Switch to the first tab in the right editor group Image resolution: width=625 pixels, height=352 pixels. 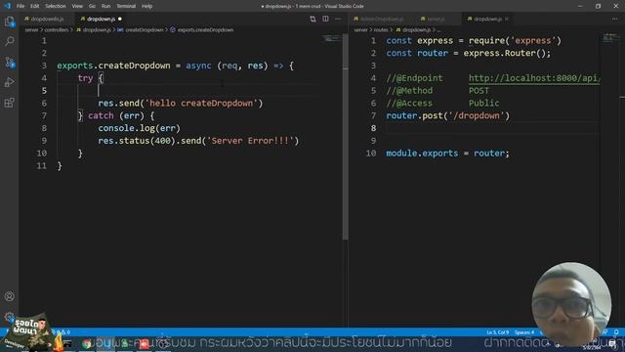coord(382,19)
